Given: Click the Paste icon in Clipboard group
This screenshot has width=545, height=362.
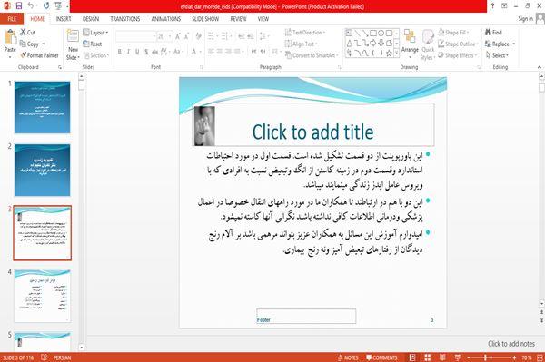Looking at the screenshot, I should coord(10,37).
